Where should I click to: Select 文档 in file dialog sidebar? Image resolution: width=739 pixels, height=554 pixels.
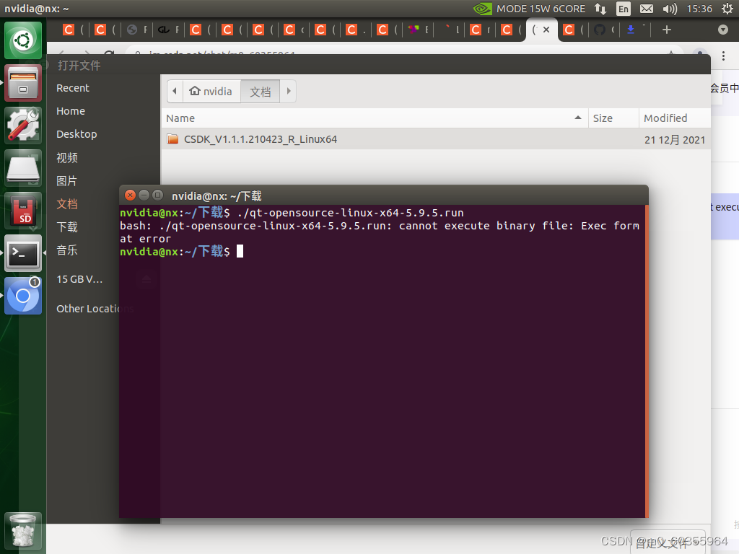(x=67, y=204)
